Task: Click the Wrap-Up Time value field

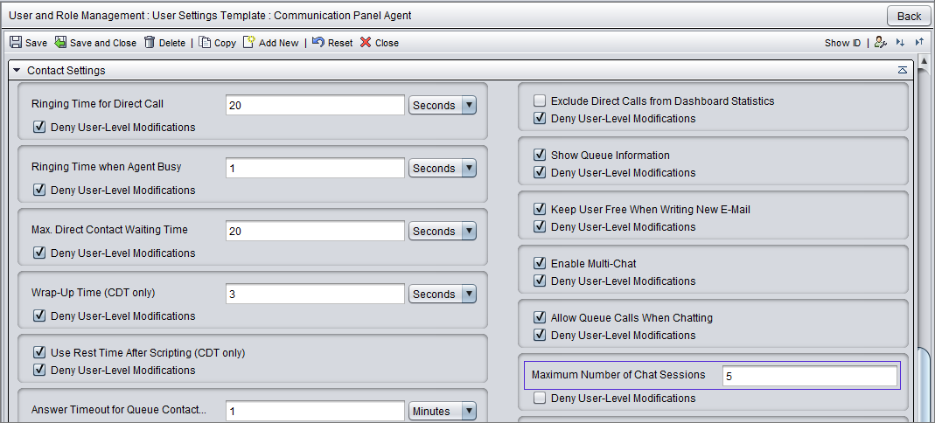Action: pyautogui.click(x=316, y=294)
